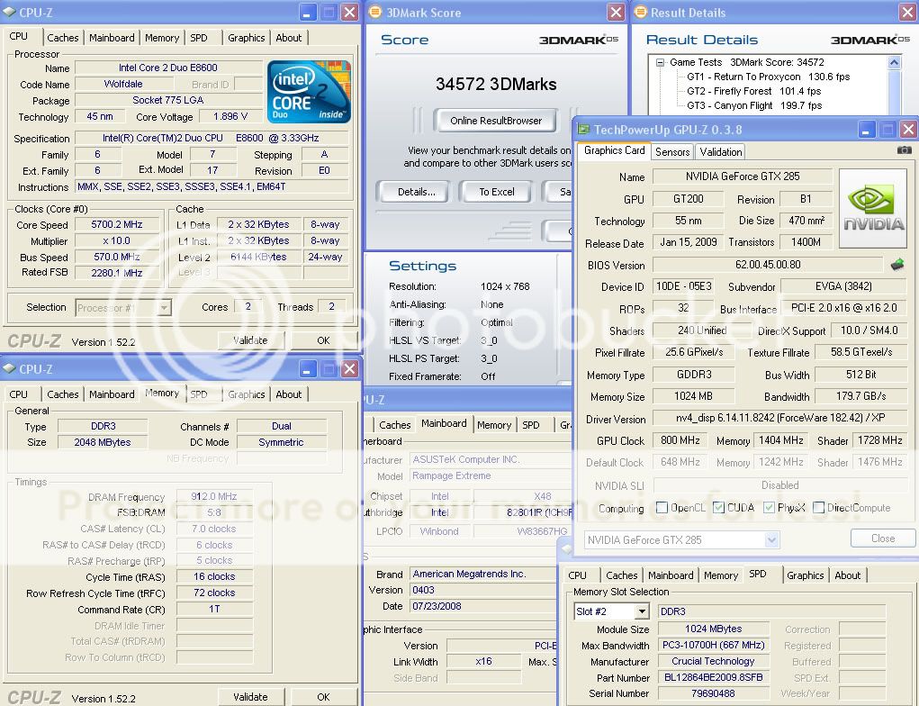Toggle the PhysX checkbox
919x706 pixels.
769,508
